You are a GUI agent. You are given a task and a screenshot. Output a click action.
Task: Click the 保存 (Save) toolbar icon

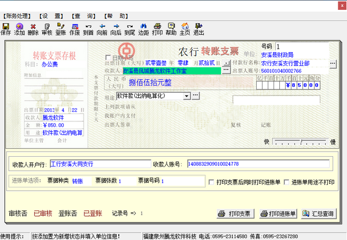(x=6, y=29)
